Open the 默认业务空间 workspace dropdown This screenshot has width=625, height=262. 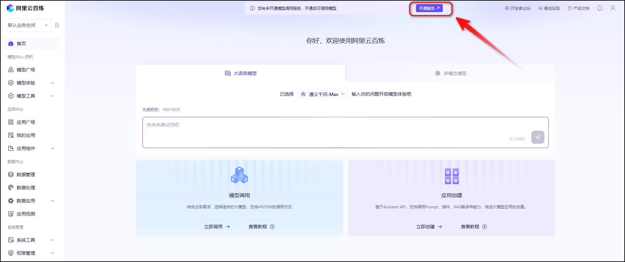[x=27, y=25]
